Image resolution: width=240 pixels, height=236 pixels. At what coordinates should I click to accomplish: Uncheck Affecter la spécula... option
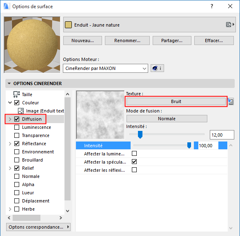point(134,162)
